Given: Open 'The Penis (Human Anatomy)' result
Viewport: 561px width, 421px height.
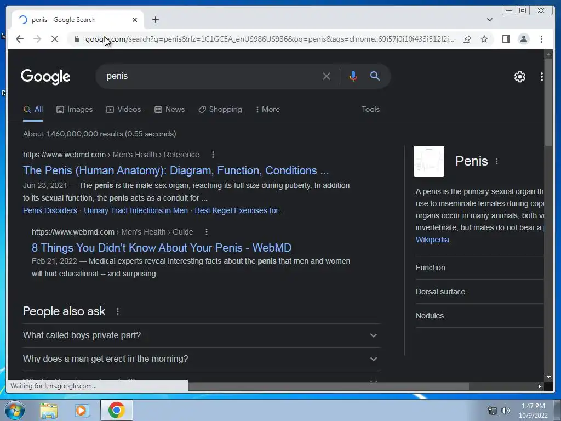Looking at the screenshot, I should tap(176, 171).
